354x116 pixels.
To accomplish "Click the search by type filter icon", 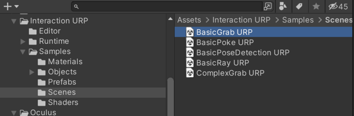I will [x=283, y=6].
